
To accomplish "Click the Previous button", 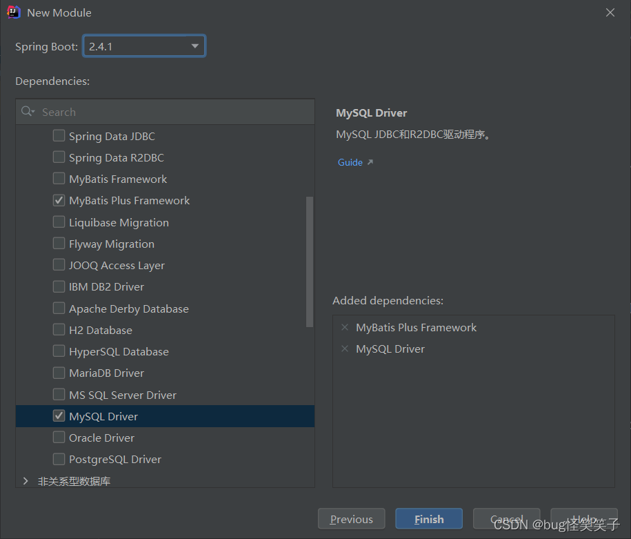I will 351,519.
